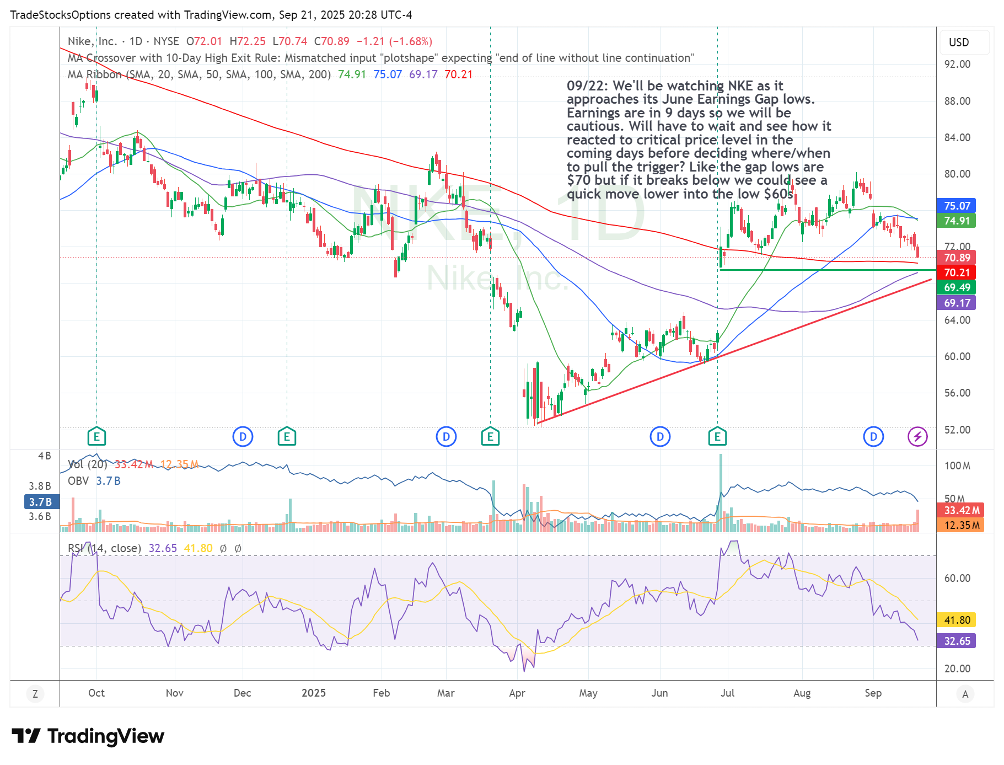Click the September dividend D marker
The image size is (1004, 765).
(873, 437)
